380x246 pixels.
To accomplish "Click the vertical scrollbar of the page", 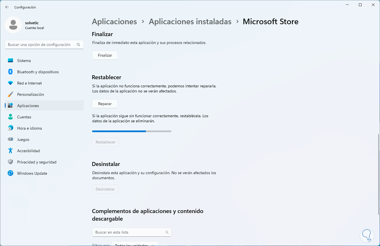I will pyautogui.click(x=379, y=175).
